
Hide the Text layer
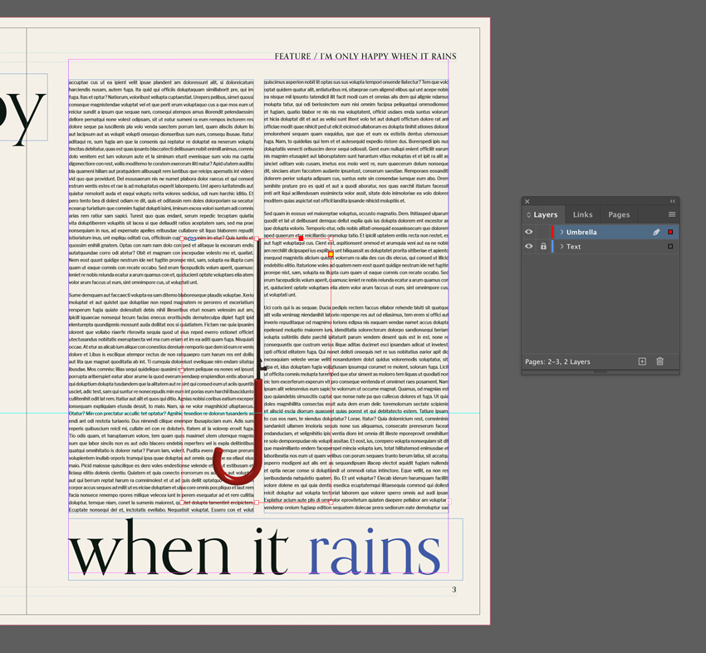click(529, 247)
